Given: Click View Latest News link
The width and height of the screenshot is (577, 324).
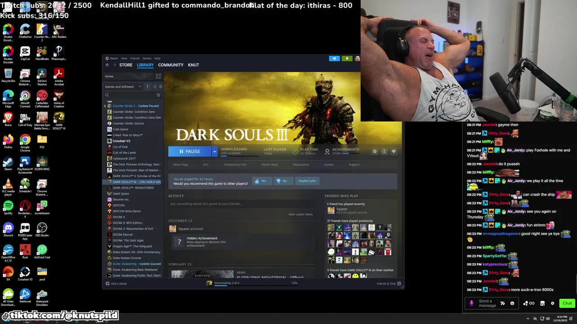Looking at the screenshot, I should 300,214.
